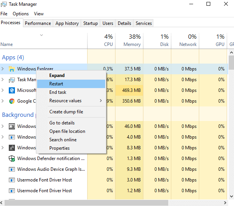Screen dimensions: 234x206
Task: Expand the first background Windows process
Action: (3, 126)
